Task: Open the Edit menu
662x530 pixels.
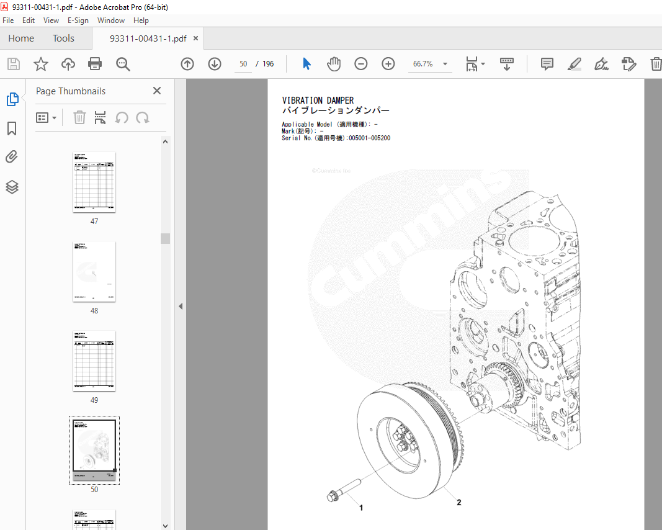Action: point(29,20)
